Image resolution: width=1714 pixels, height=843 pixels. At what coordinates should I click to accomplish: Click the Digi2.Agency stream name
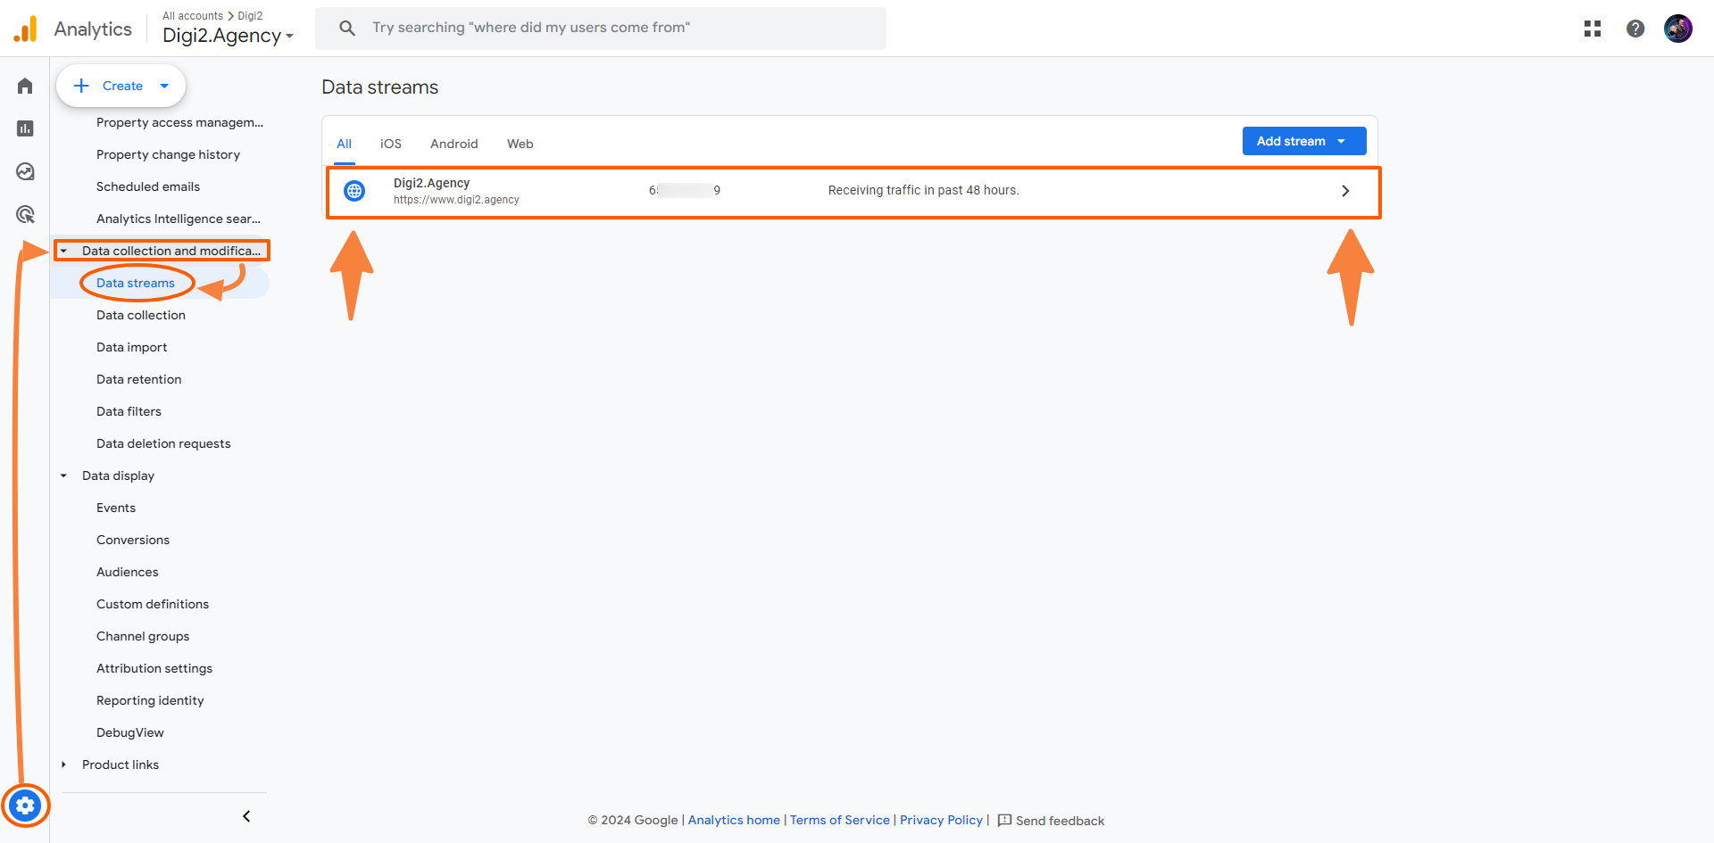[x=431, y=183]
